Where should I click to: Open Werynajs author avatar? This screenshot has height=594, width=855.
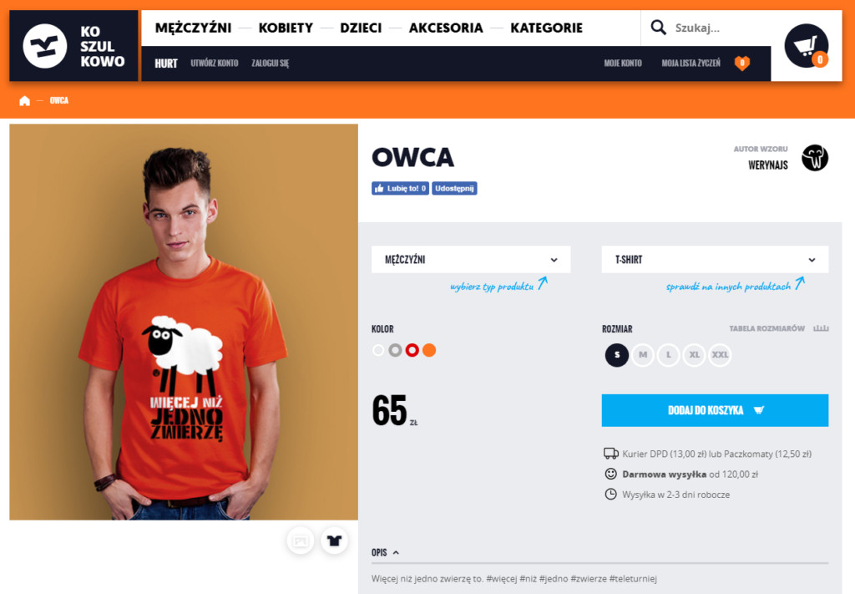(815, 158)
